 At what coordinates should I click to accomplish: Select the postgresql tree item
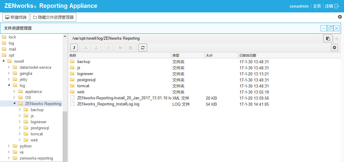40,128
